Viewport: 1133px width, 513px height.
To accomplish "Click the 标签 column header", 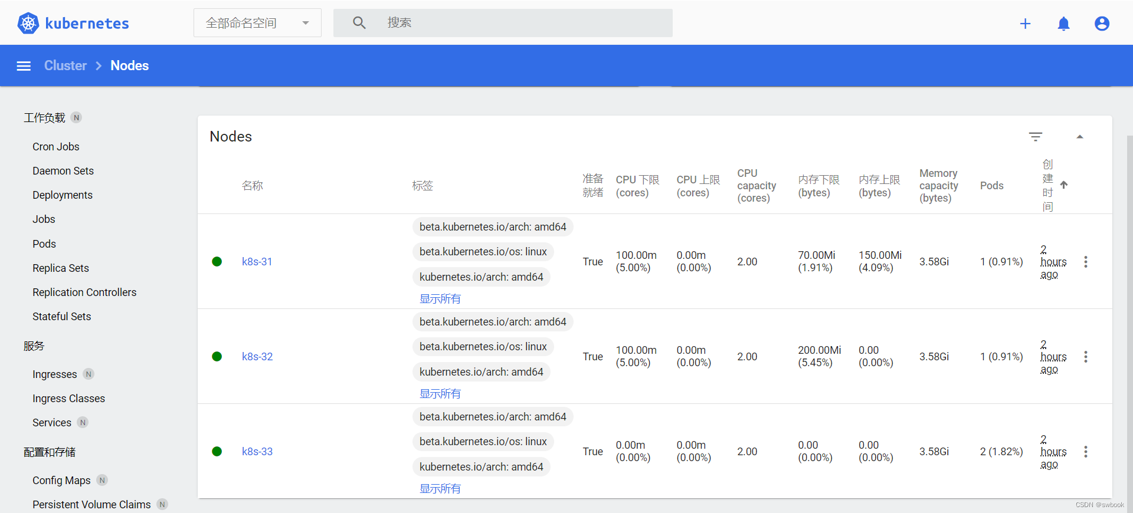I will (423, 186).
